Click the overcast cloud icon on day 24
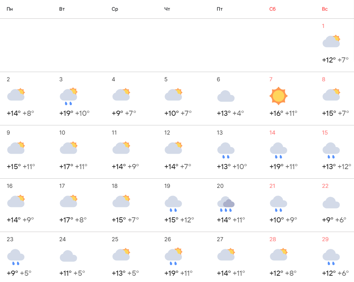This screenshot has height=282, width=354. [x=68, y=256]
